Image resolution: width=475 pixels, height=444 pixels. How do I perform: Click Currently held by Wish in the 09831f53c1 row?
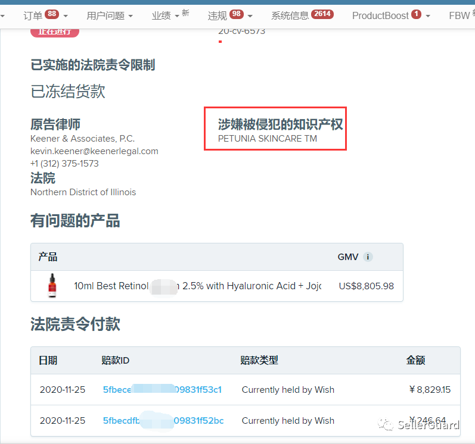(x=288, y=390)
